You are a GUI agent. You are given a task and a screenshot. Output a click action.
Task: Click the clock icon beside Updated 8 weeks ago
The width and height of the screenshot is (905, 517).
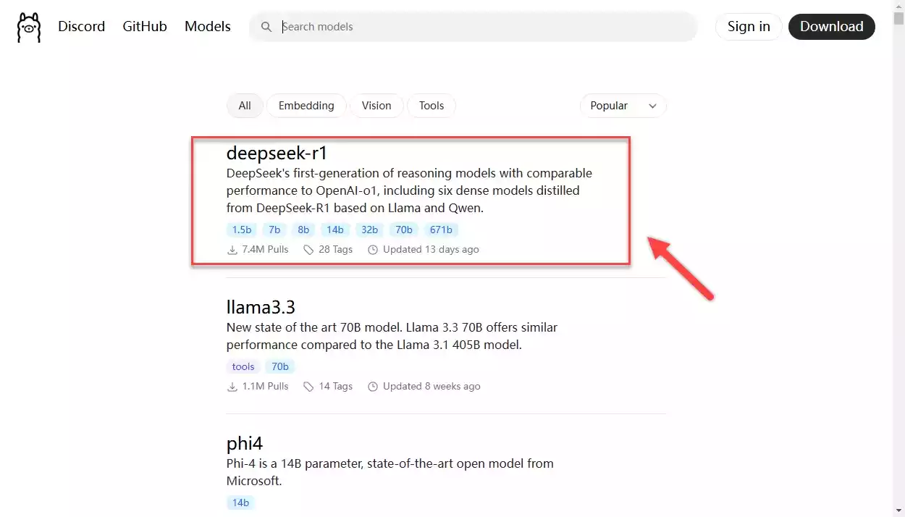tap(373, 387)
